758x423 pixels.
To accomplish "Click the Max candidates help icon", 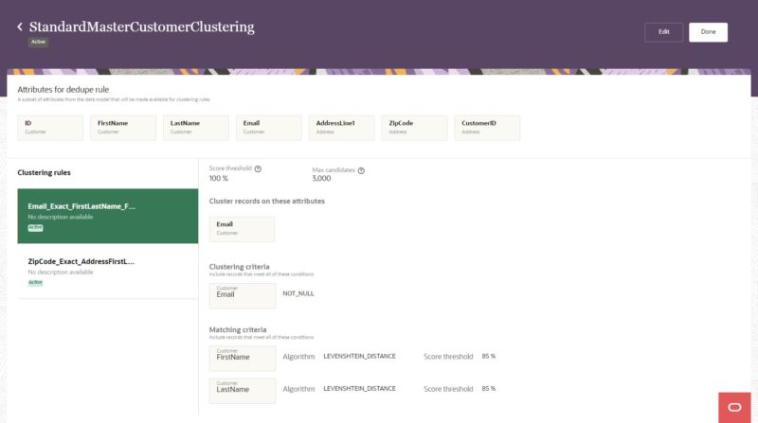I will [x=361, y=170].
